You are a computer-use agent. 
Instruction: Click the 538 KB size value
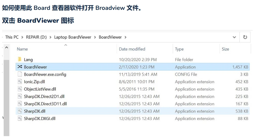pos(242,111)
